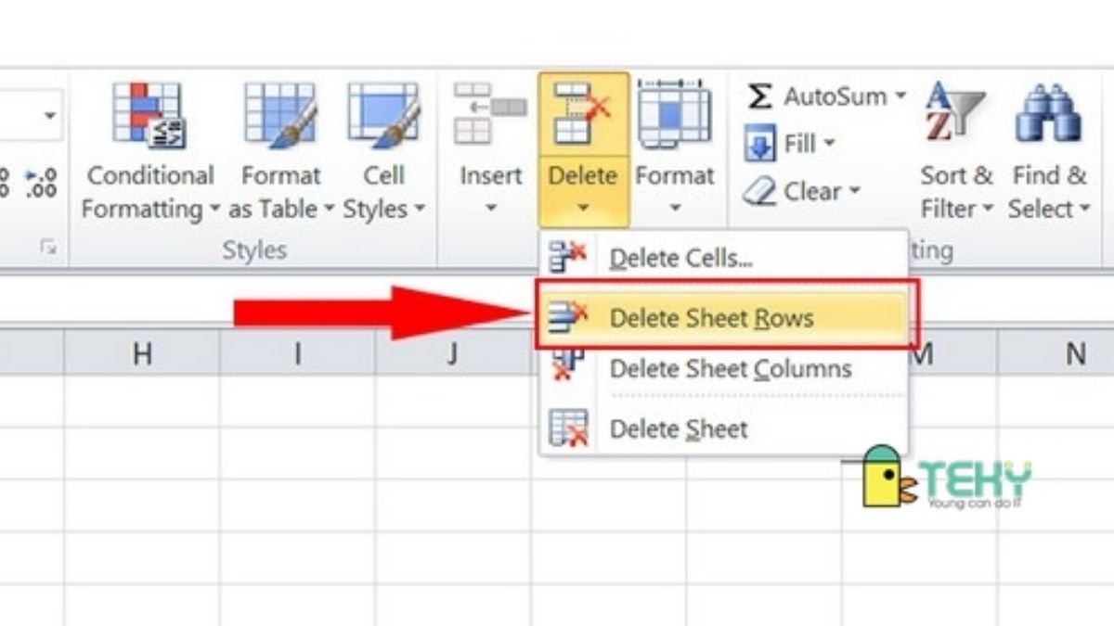The height and width of the screenshot is (626, 1114).
Task: Click the Find & Select binoculars icon
Action: click(1049, 116)
